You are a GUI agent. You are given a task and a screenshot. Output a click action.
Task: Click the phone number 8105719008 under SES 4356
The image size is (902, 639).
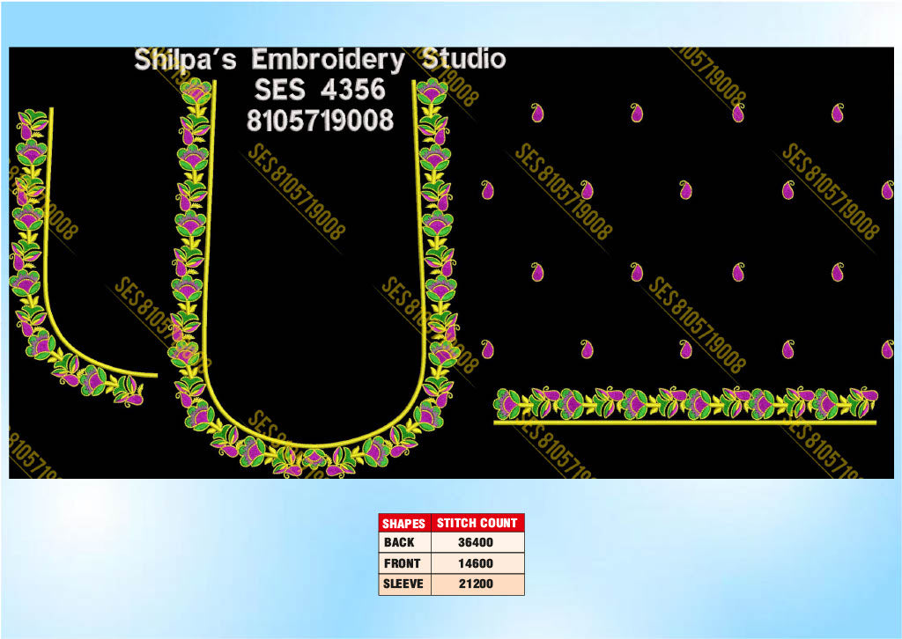(321, 121)
